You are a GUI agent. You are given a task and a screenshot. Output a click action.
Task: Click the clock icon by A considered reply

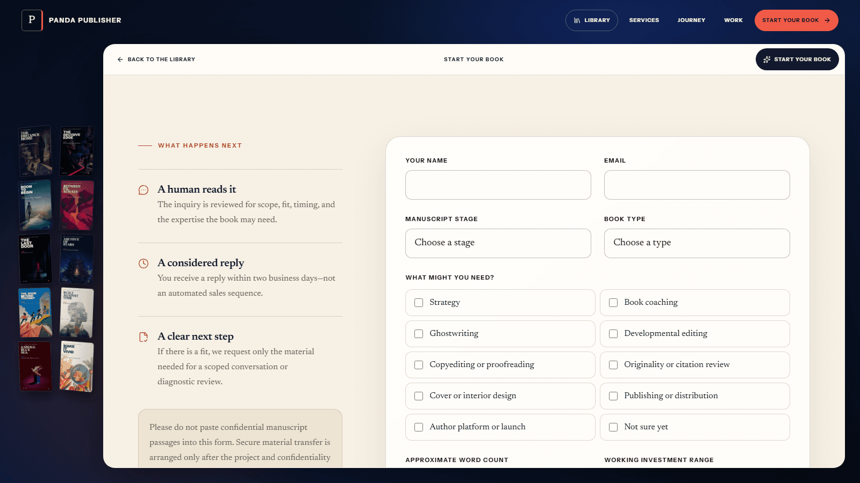[144, 264]
